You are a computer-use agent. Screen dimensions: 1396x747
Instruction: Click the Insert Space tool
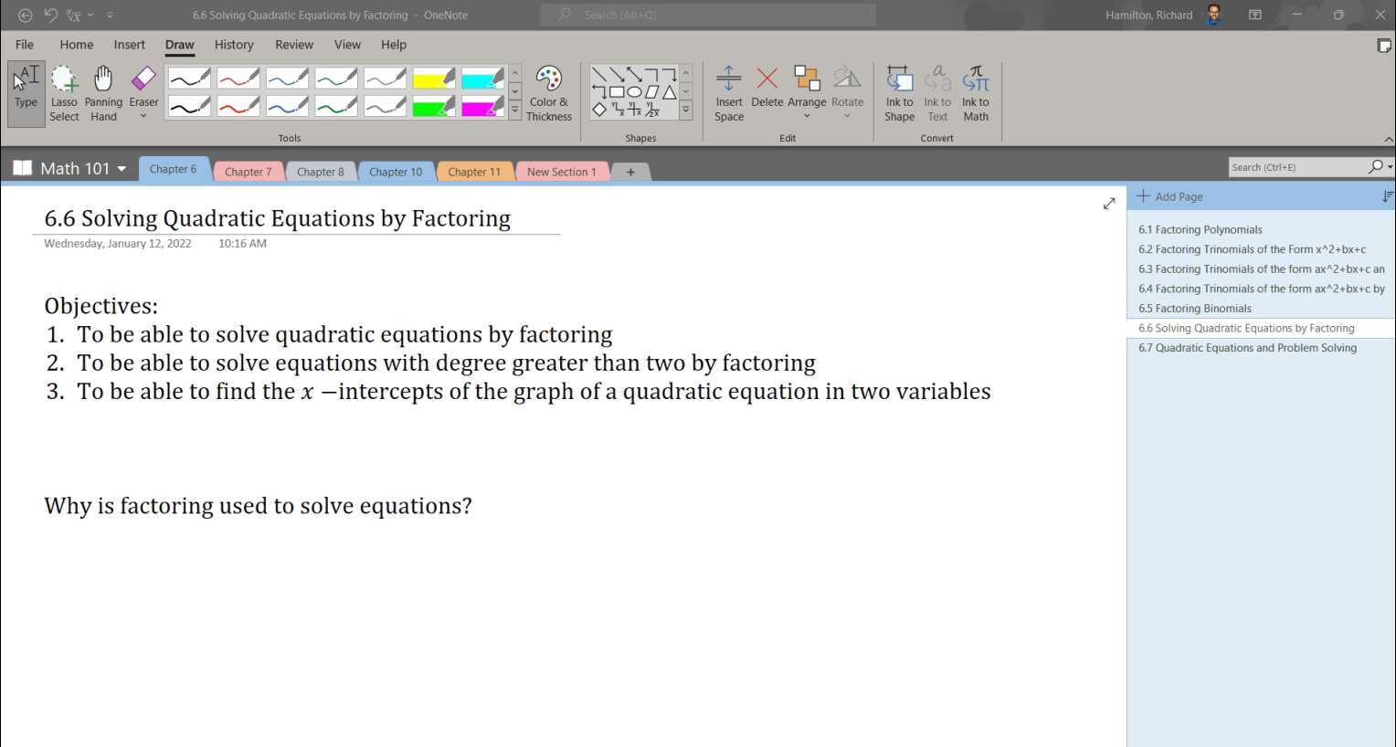coord(728,93)
